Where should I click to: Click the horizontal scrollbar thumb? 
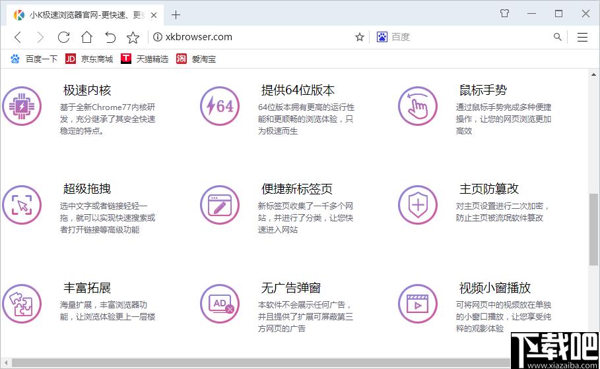tap(260, 362)
